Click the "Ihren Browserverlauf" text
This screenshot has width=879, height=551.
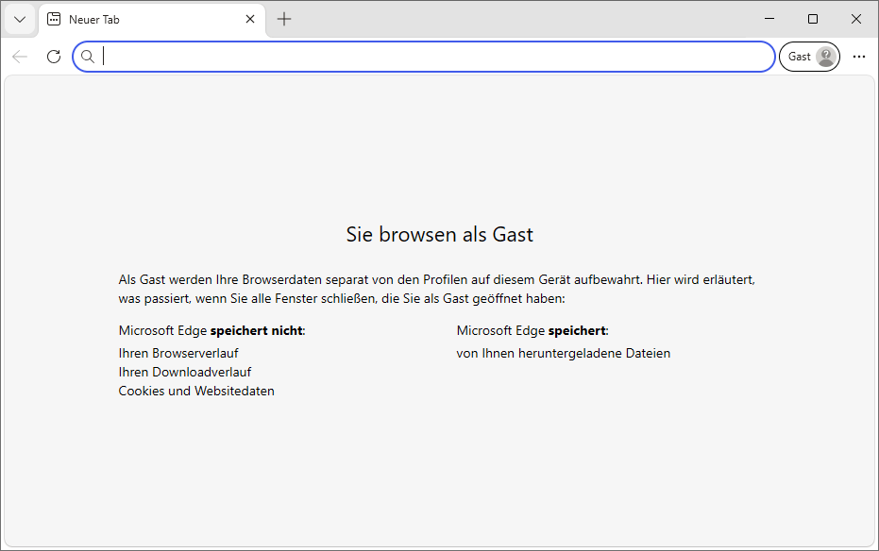click(x=178, y=353)
